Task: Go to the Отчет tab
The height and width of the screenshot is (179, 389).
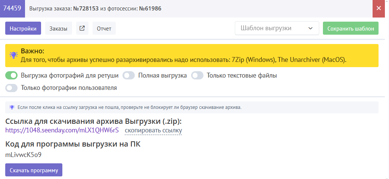Action: coord(104,28)
